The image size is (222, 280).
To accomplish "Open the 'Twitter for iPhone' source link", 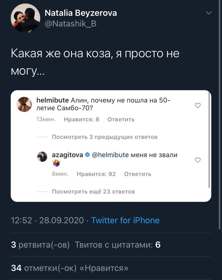I will click(125, 220).
